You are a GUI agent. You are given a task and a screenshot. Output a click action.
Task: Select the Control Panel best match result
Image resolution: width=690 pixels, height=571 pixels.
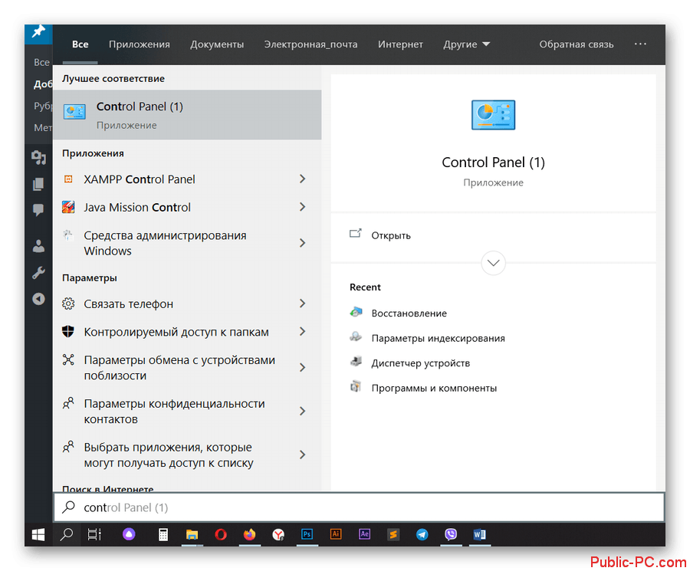pos(187,115)
